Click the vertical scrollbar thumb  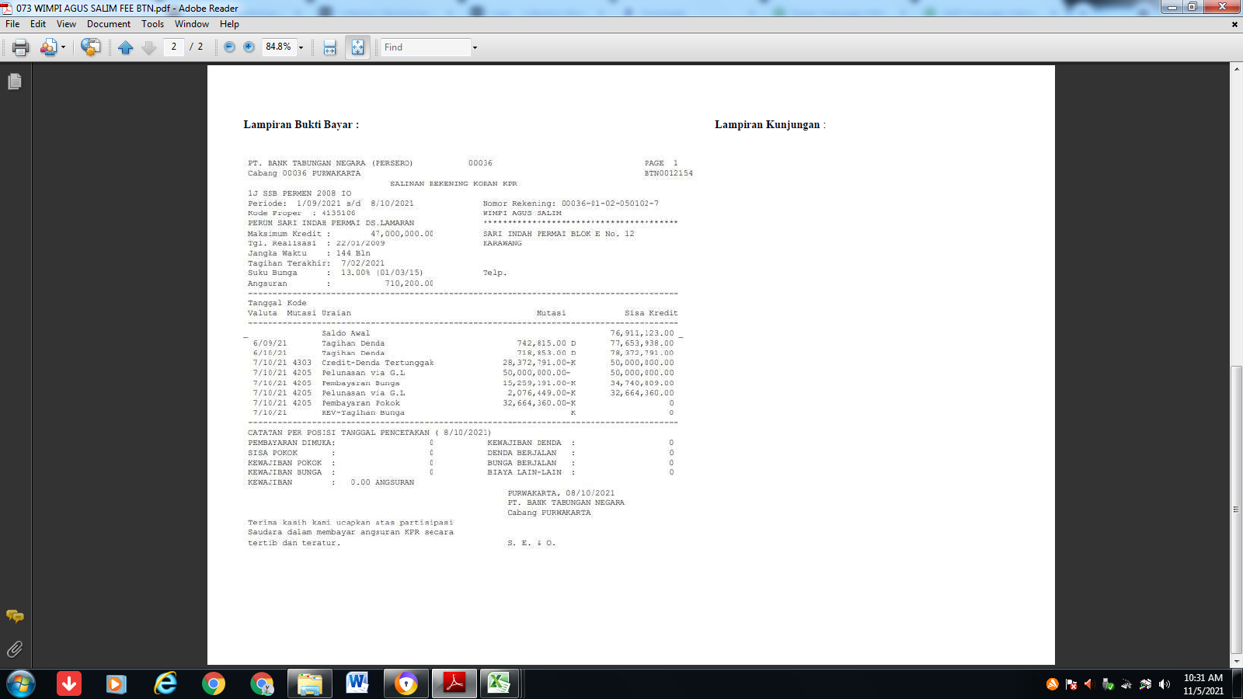[1236, 509]
